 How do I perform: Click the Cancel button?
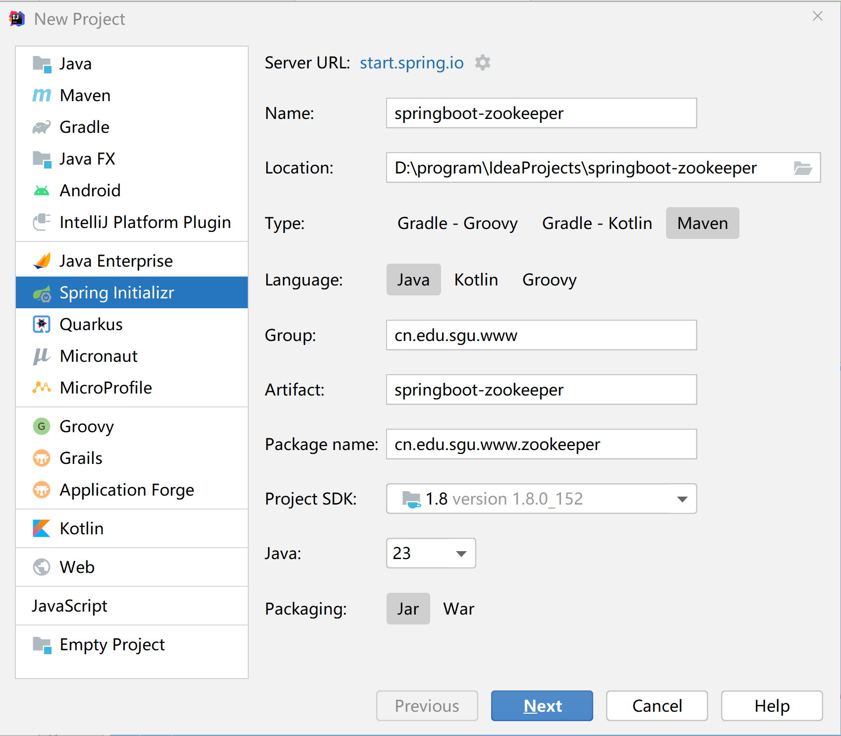pyautogui.click(x=657, y=706)
